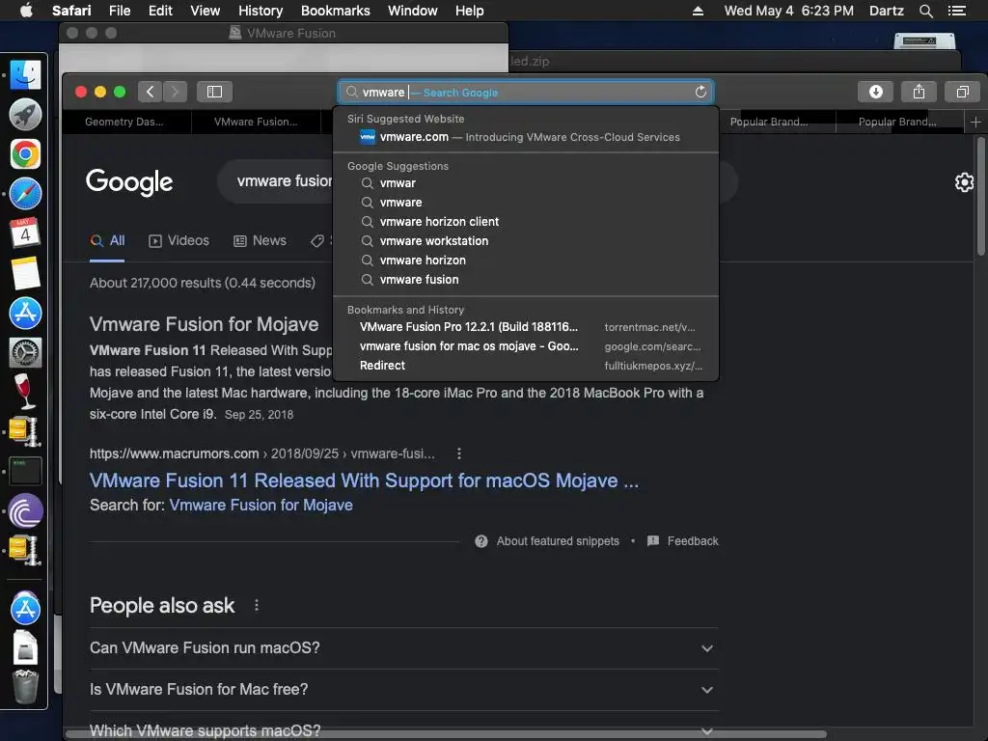This screenshot has width=988, height=741.
Task: Click the Dartz user name in menu bar
Action: click(886, 11)
